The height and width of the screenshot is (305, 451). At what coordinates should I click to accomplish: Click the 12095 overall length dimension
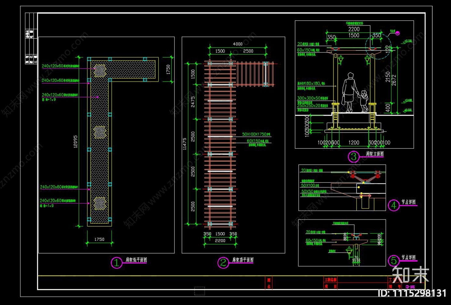coord(75,142)
